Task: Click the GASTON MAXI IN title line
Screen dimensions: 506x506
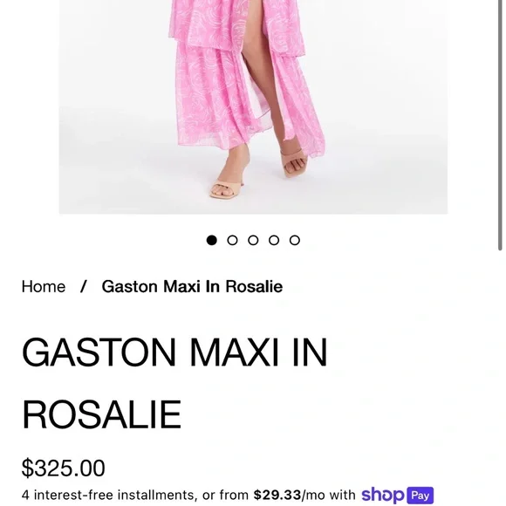Action: tap(174, 352)
